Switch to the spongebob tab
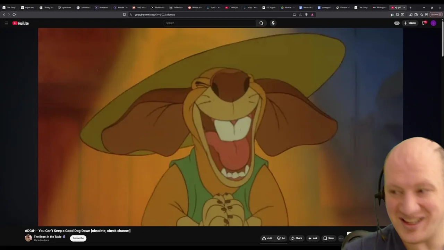This screenshot has height=250, width=444. coord(325,7)
